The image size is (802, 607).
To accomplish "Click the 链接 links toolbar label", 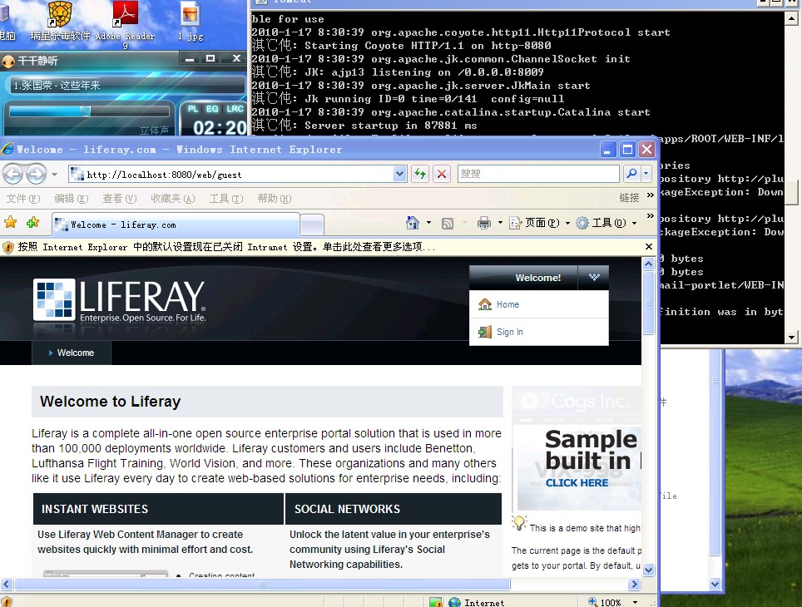I will pos(629,198).
